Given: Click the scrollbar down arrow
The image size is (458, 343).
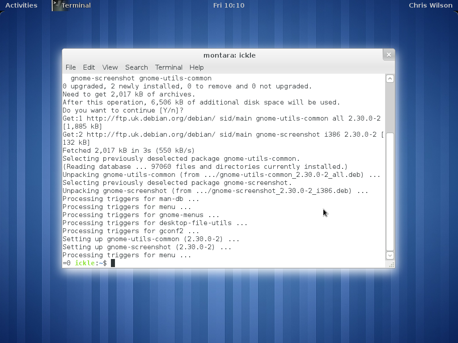Looking at the screenshot, I should 390,255.
